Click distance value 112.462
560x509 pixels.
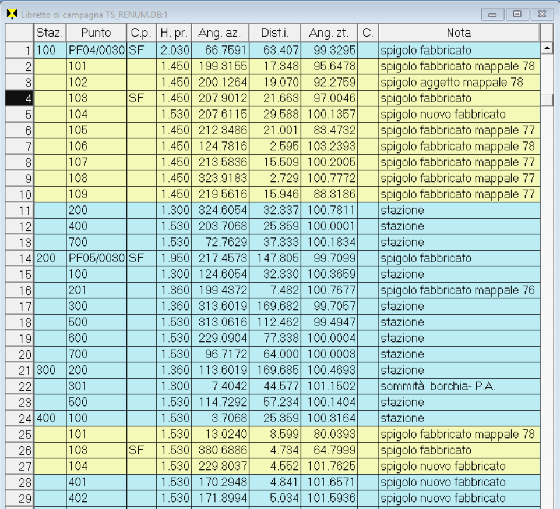[275, 322]
